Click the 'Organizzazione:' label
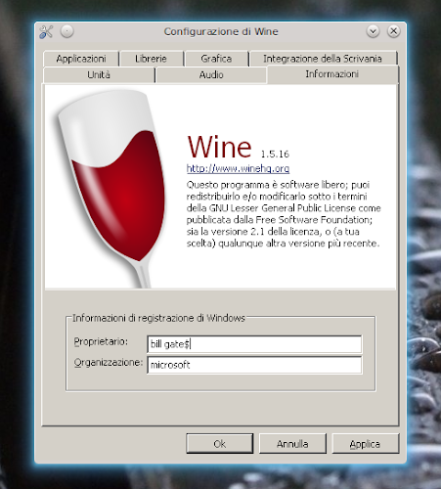Viewport: 441px width, 489px height. pyautogui.click(x=109, y=363)
